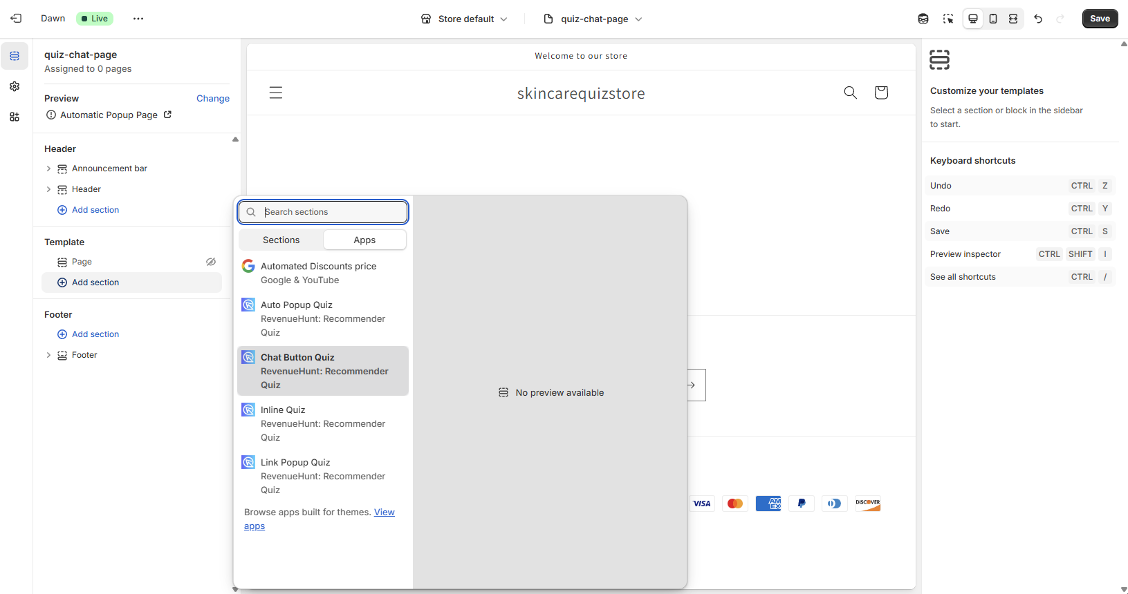Click the exit editor back icon
The width and height of the screenshot is (1128, 594).
click(16, 19)
